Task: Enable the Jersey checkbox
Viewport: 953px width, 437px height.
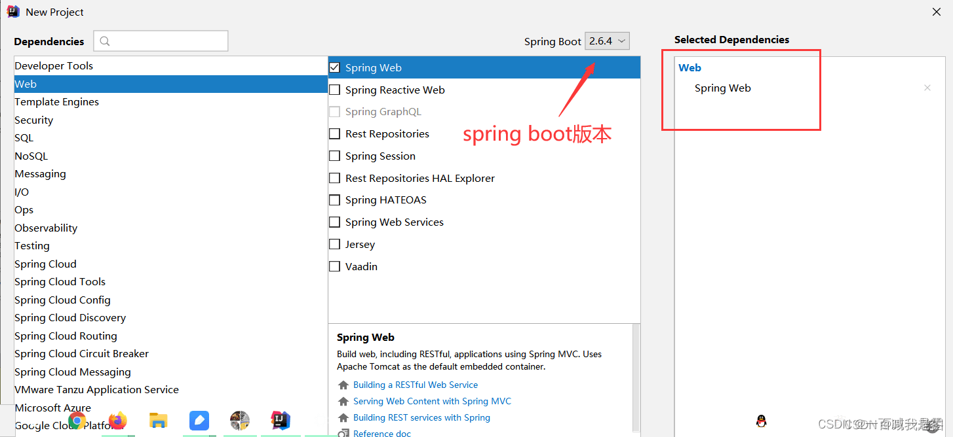Action: click(334, 244)
